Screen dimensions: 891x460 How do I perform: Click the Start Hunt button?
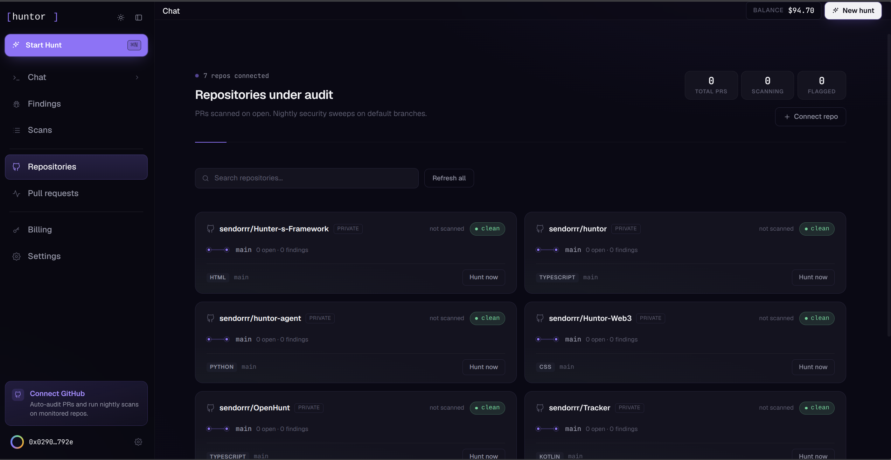76,45
